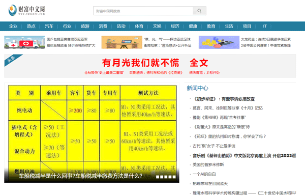Select the last carousel indicator square
The height and width of the screenshot is (196, 305).
[174, 177]
